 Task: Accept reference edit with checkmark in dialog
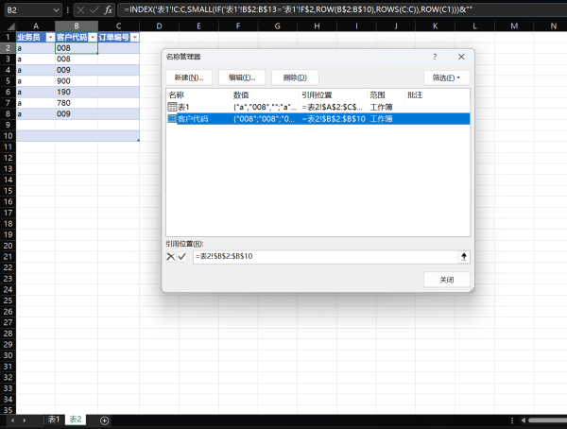181,257
